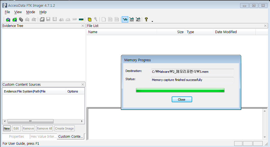Click the viewer pane scroll down arrow

click(x=265, y=137)
